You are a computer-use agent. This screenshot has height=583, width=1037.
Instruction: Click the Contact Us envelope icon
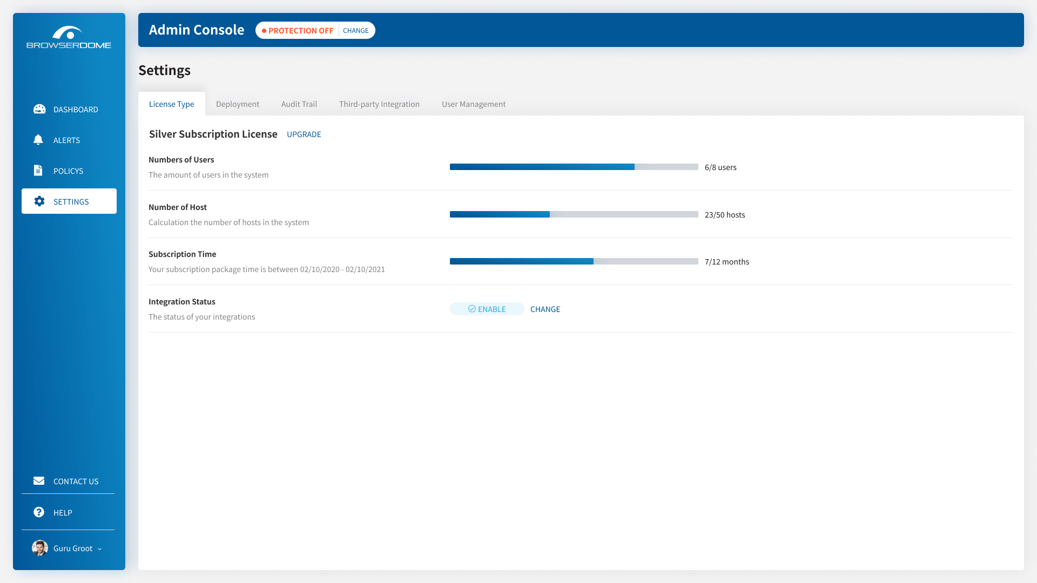coord(39,481)
